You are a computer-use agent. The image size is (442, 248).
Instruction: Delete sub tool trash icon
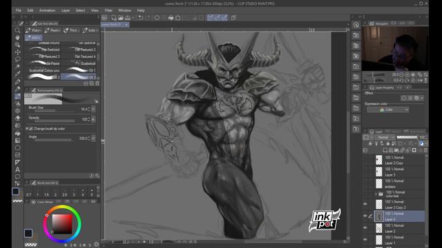tap(97, 83)
